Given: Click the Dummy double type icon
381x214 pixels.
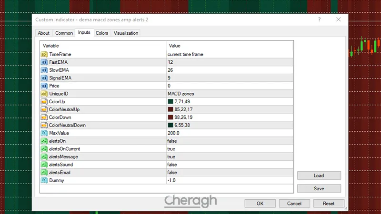Looking at the screenshot, I should coord(44,180).
